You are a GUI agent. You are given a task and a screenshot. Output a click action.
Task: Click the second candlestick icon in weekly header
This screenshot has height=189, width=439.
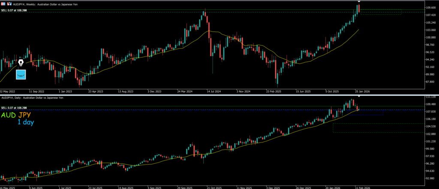(9, 3)
